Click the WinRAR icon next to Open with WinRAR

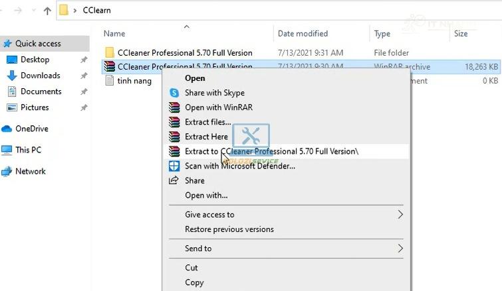174,108
